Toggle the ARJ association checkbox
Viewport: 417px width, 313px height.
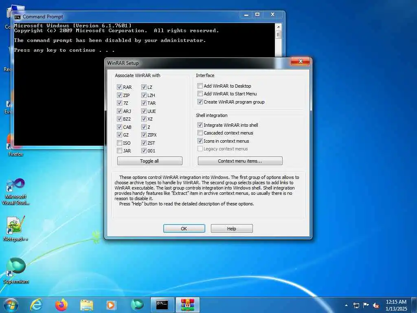119,111
